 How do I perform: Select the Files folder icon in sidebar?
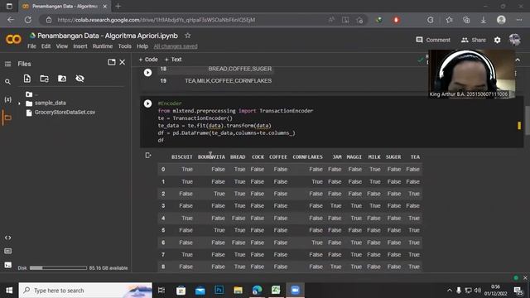[7, 118]
